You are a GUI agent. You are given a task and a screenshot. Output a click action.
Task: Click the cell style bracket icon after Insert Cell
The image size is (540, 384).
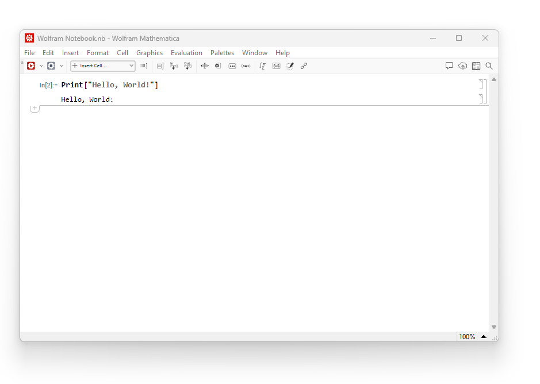click(x=144, y=66)
